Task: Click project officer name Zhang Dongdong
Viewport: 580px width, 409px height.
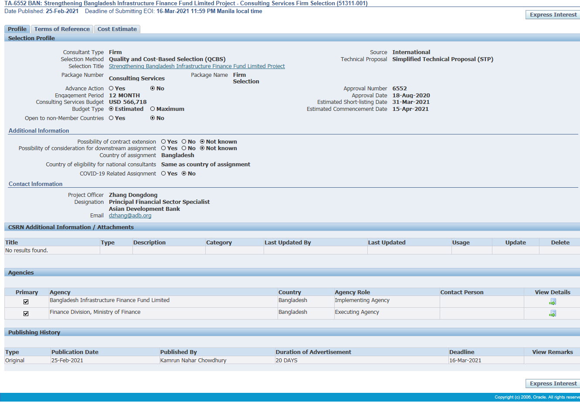Action: pos(133,195)
